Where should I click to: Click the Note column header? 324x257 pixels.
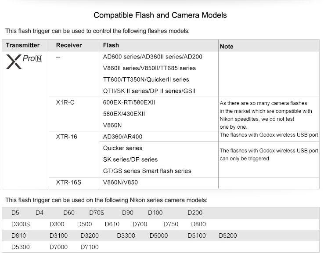point(227,46)
